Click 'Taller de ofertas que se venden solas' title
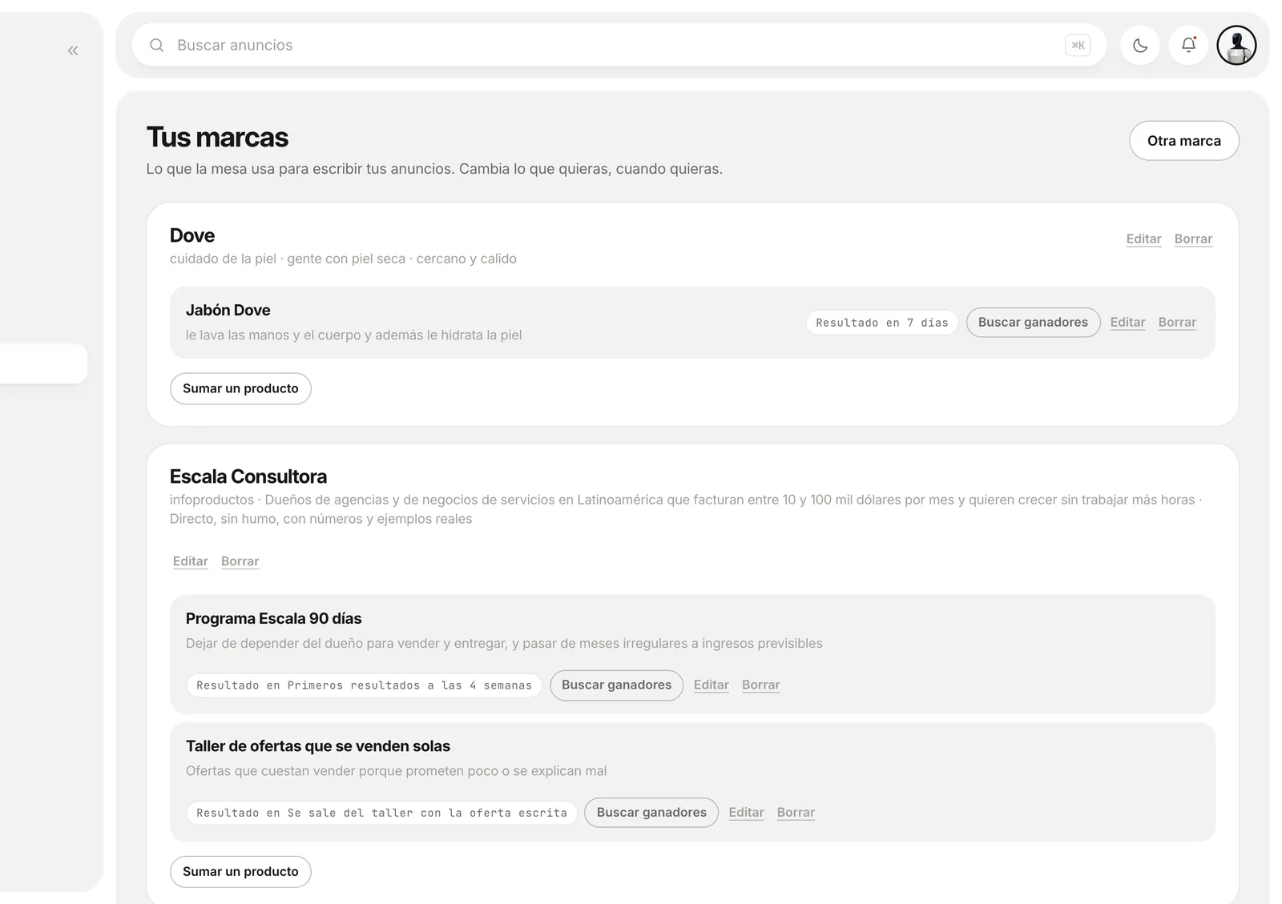Viewport: 1282px width, 904px height. click(318, 745)
